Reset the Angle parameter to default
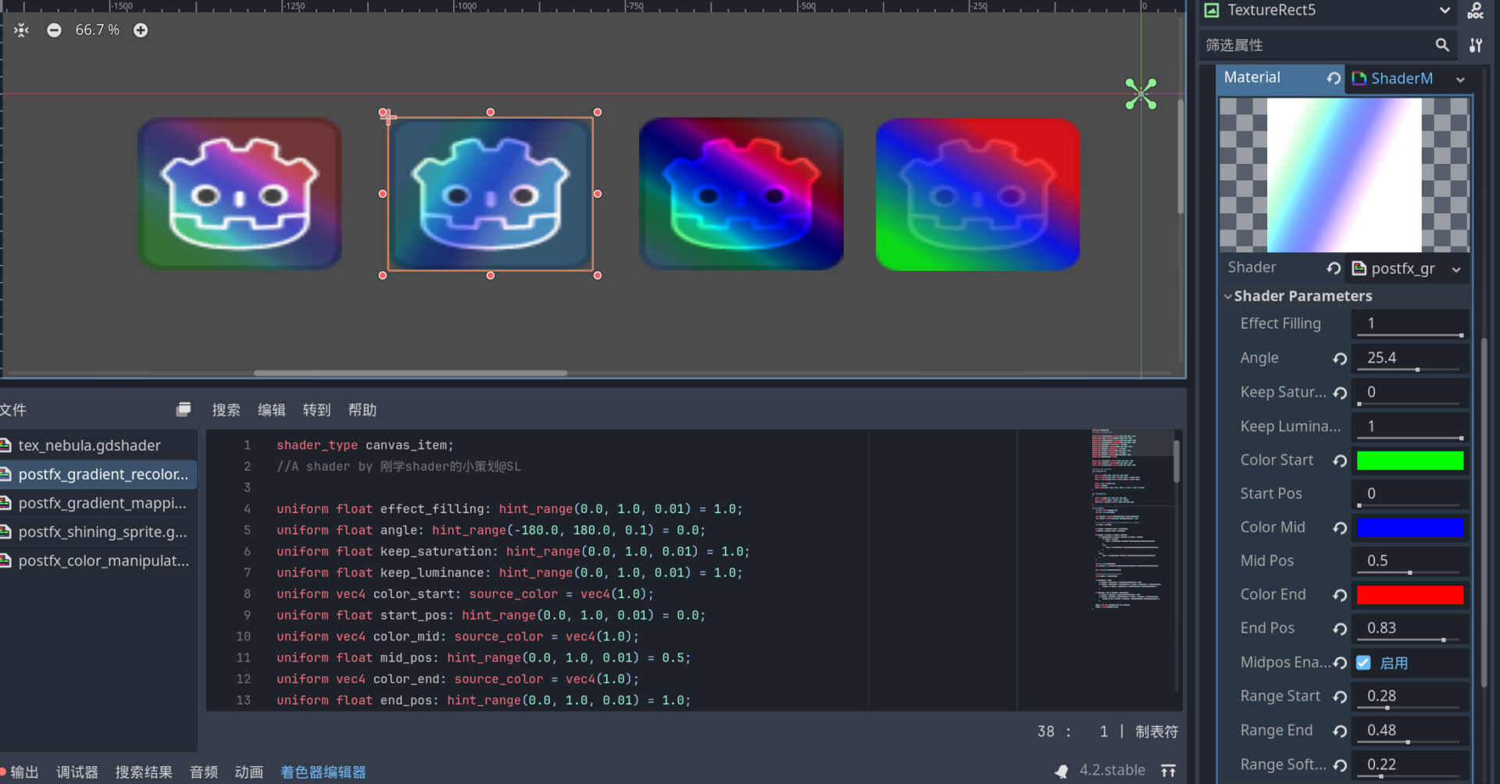Screen dimensions: 1500x784 tap(1340, 358)
